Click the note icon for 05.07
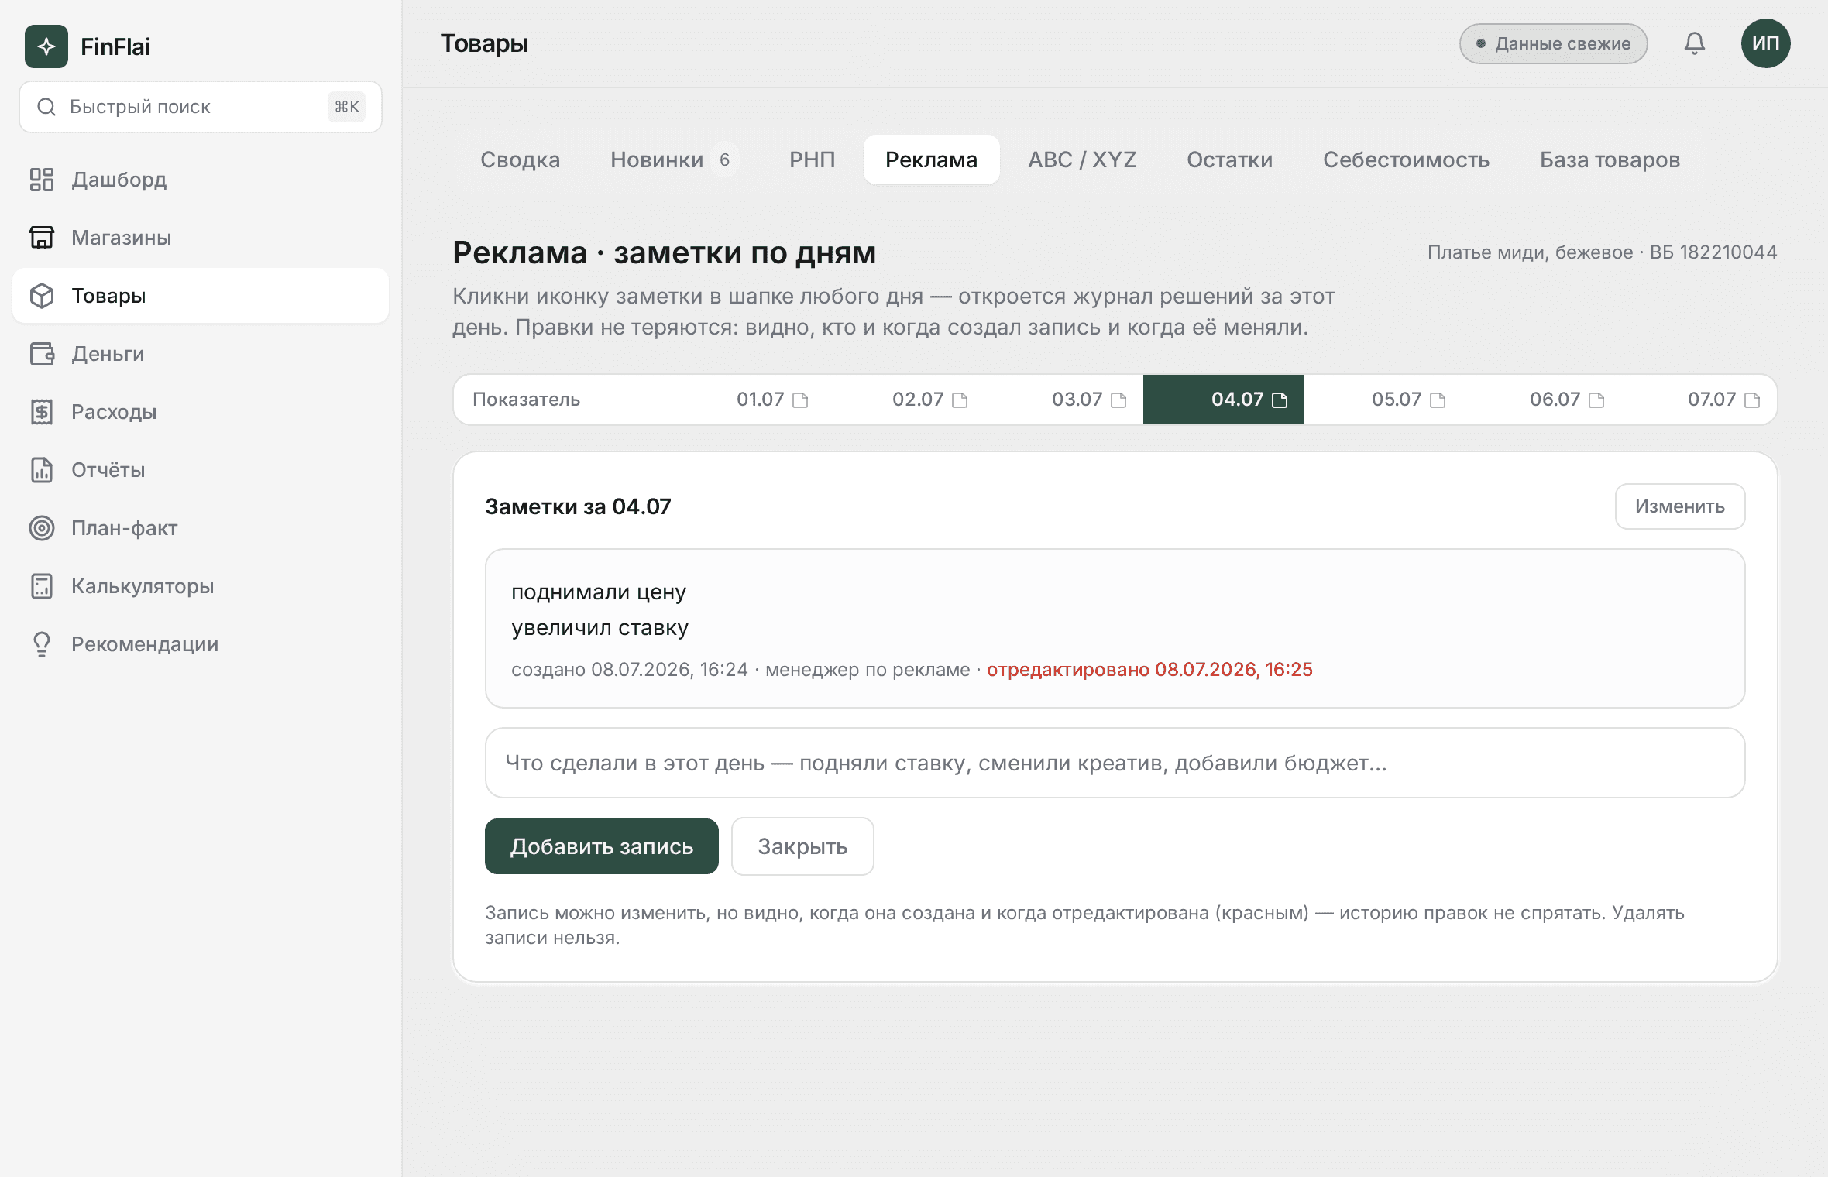 1438,400
